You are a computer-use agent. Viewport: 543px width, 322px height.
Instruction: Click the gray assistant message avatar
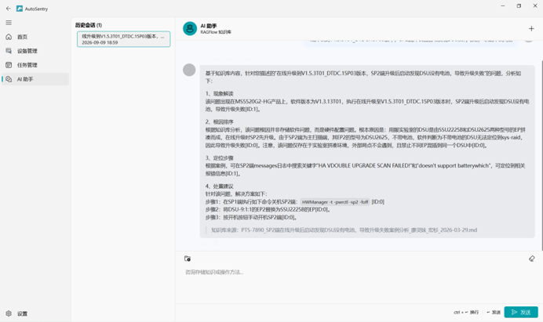(x=189, y=70)
